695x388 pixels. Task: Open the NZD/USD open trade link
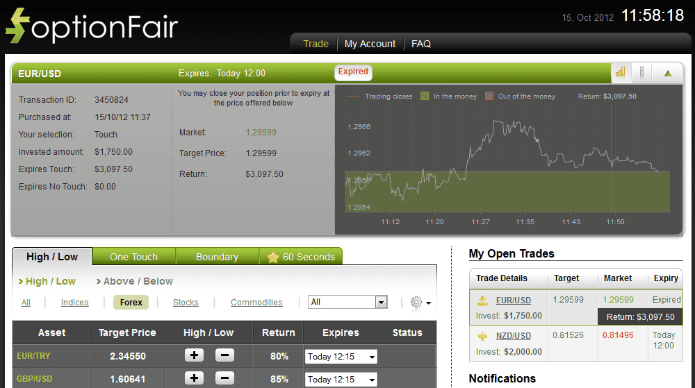coord(513,336)
